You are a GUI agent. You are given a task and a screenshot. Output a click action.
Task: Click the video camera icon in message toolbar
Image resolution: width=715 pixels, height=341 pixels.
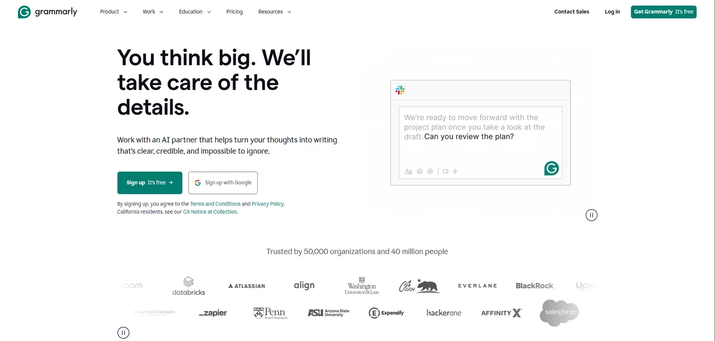click(x=445, y=171)
